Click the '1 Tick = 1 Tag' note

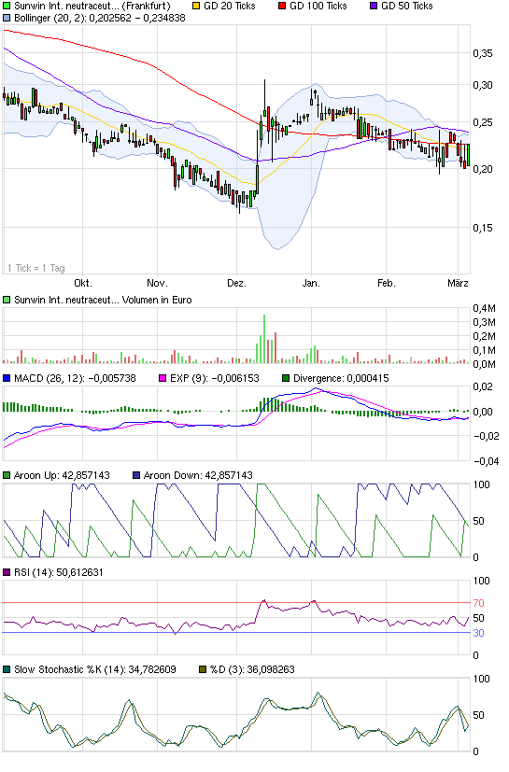click(36, 268)
